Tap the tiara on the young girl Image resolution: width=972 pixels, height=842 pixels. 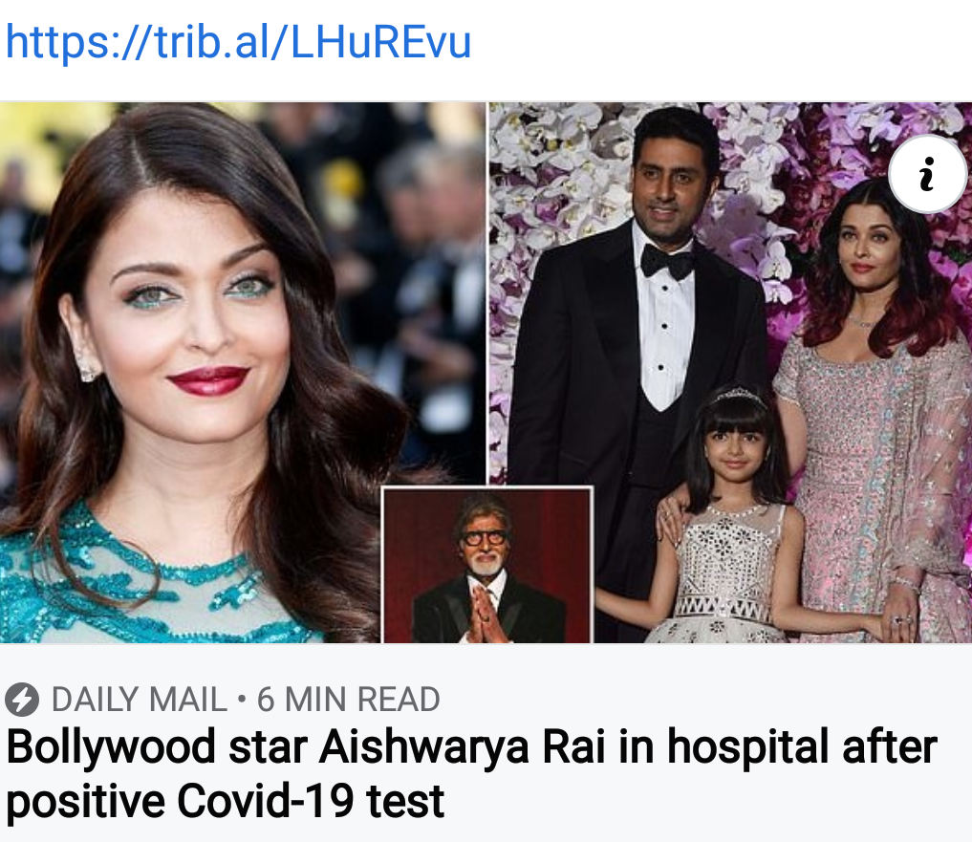coord(739,396)
